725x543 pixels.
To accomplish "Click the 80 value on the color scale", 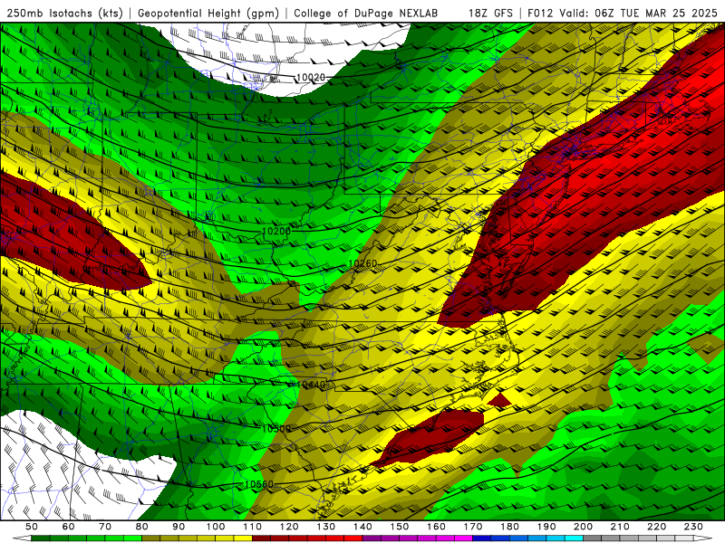I will tap(142, 527).
